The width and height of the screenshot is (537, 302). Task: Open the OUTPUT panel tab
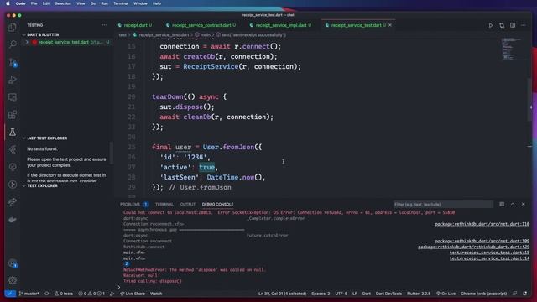188,204
